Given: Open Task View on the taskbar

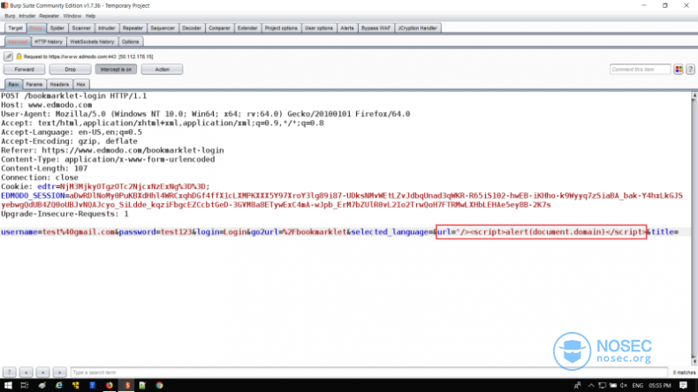Looking at the screenshot, I should coord(25,385).
